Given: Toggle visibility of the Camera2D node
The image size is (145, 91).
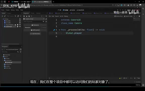Looking at the screenshot, I should (x=20, y=27).
